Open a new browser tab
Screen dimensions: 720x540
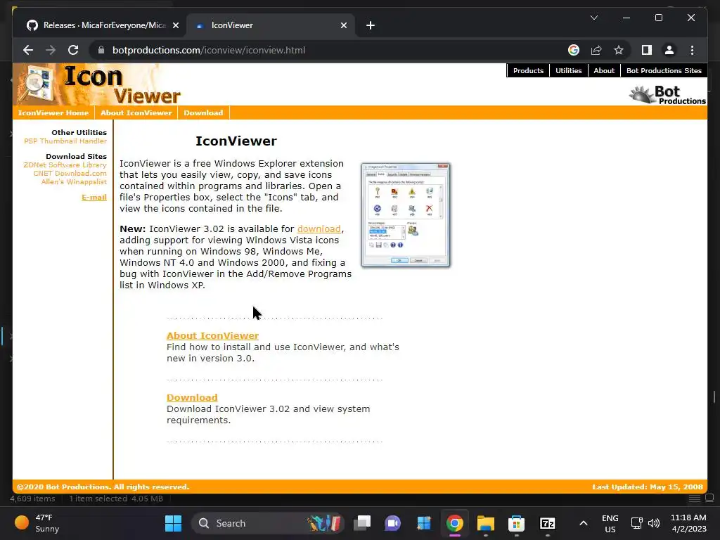[x=371, y=25]
